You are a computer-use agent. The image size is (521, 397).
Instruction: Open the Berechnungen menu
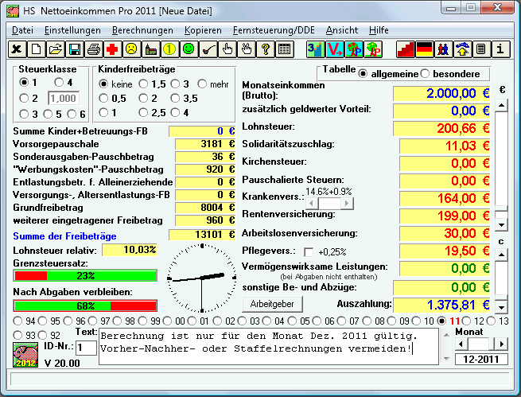click(x=142, y=29)
